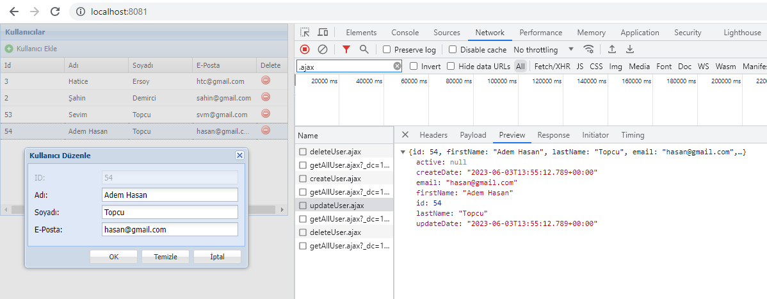Check the first deleteUser.ajax row checkbox
Viewport: 767px width, 299px height.
point(303,152)
